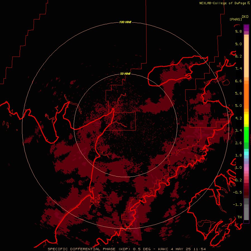Viewport: 251px width, 251px height.
Task: Click the 100 NMI range ring label
Action: [x=125, y=22]
